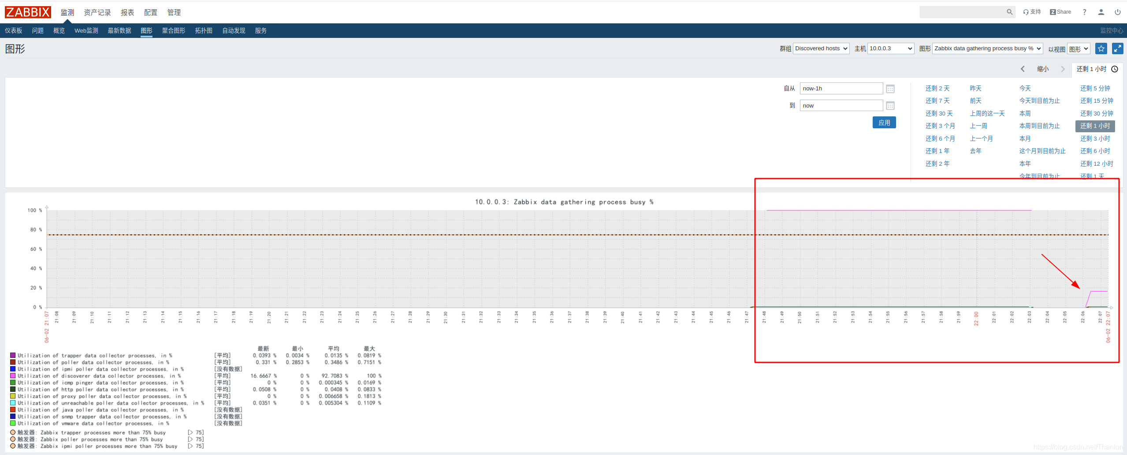This screenshot has height=455, width=1127.
Task: Click the 监控中心 label in header
Action: (1111, 30)
